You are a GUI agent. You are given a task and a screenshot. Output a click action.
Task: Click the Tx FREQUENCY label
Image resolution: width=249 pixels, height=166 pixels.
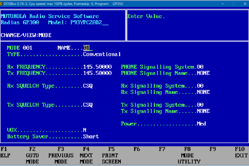point(26,73)
